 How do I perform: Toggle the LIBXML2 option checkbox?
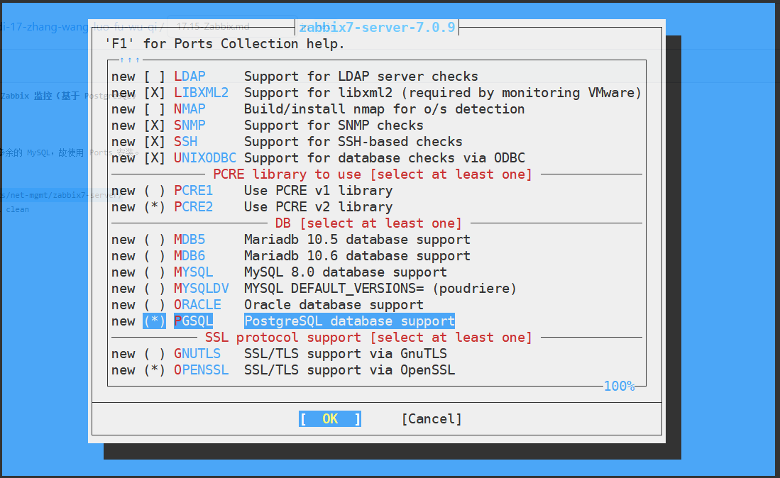click(x=154, y=93)
